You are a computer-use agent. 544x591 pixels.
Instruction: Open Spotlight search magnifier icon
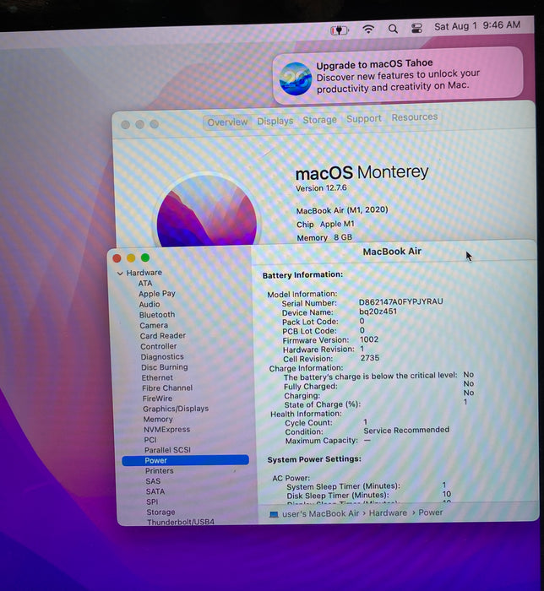[x=393, y=29]
